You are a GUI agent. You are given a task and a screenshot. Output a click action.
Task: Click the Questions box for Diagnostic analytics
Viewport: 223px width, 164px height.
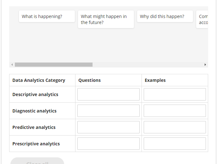pos(108,111)
